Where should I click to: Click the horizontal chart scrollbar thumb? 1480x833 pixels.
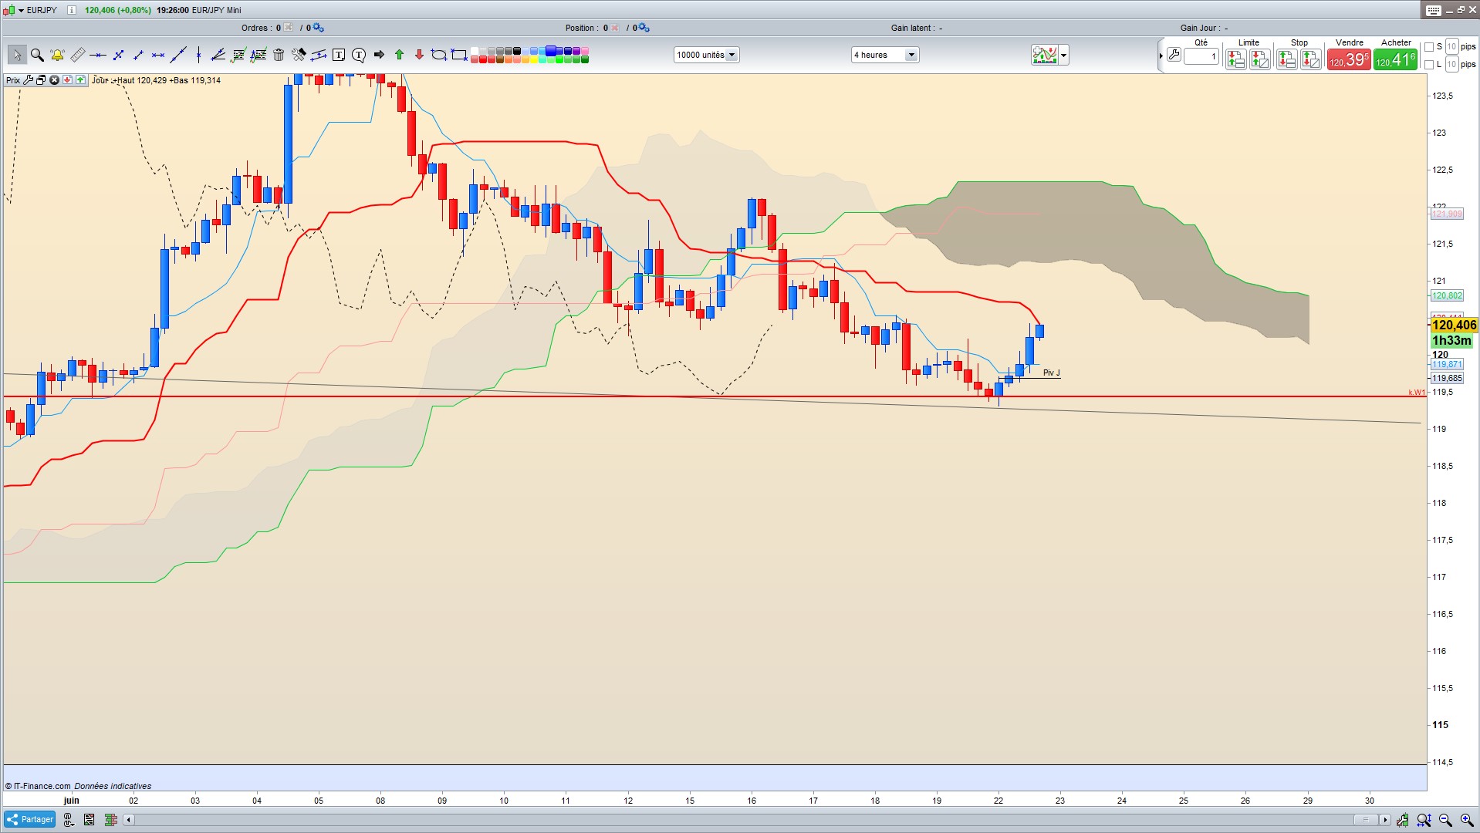1366,820
